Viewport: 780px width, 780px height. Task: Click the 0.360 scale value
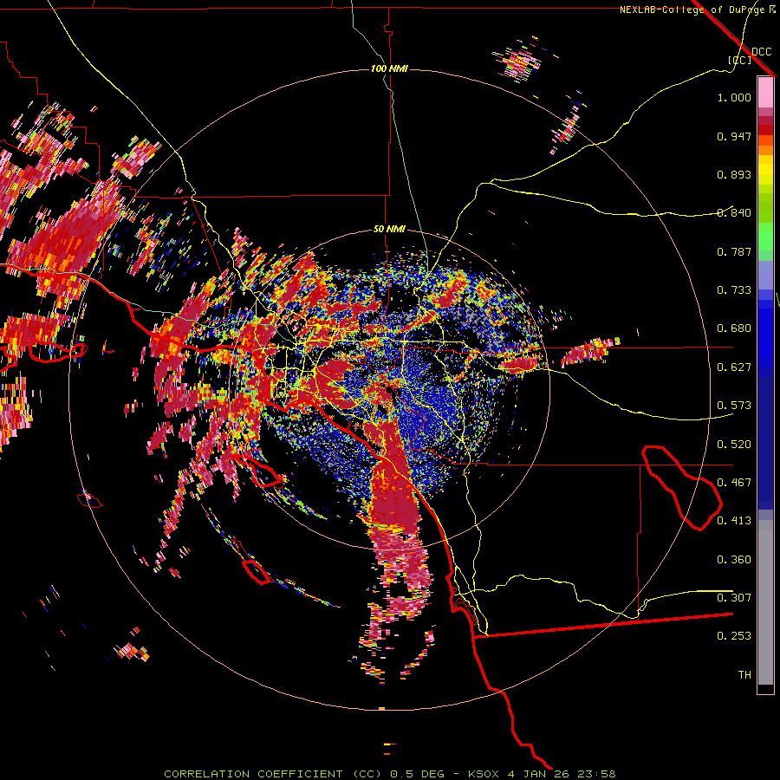[734, 560]
